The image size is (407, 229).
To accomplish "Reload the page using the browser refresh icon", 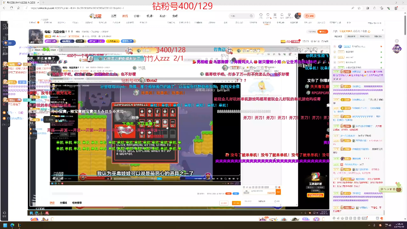I will [x=11, y=8].
